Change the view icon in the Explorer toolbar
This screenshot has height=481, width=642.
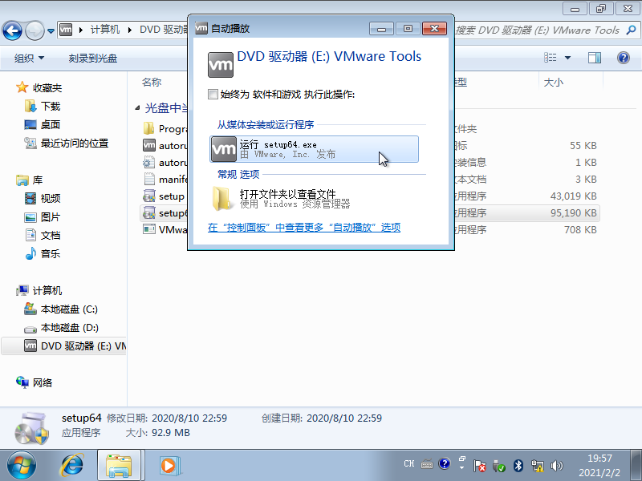550,58
